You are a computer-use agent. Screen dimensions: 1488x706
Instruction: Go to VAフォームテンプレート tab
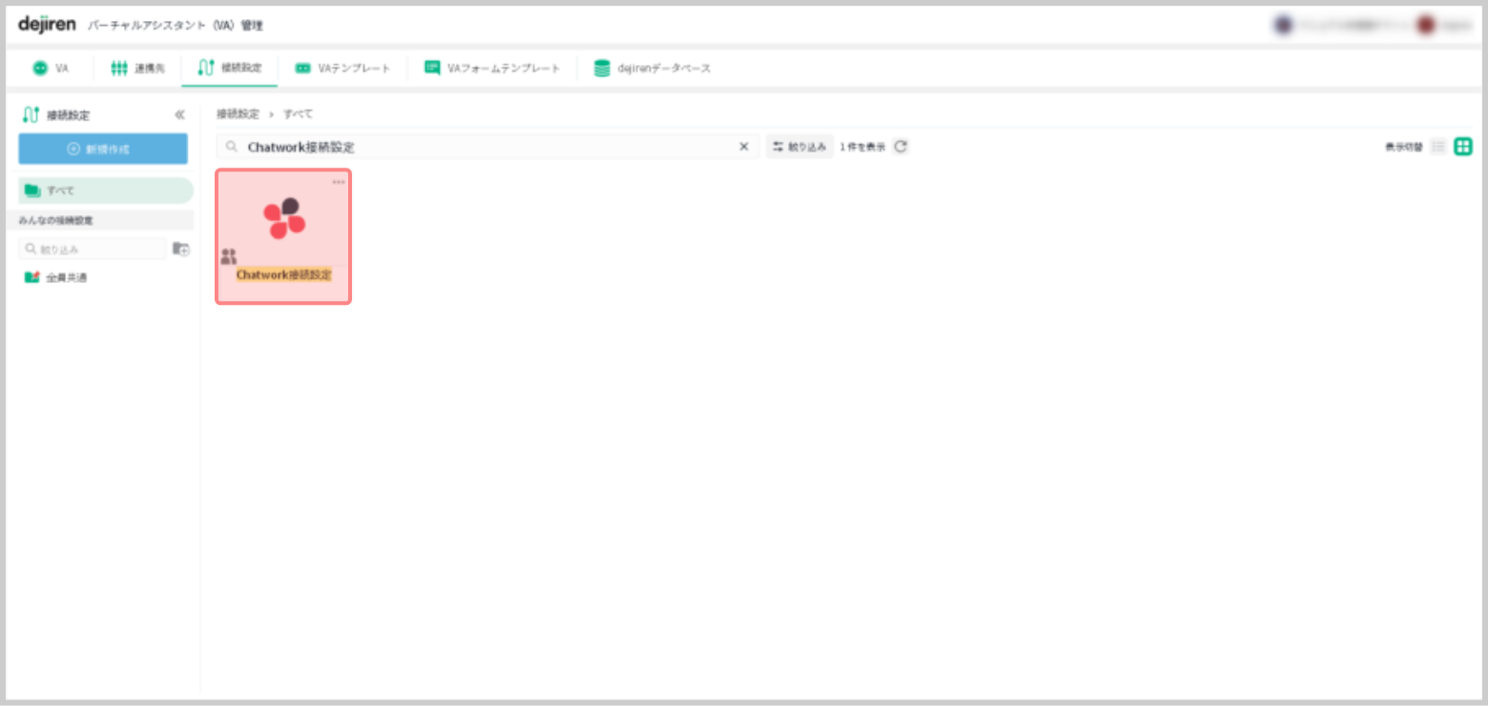click(492, 69)
